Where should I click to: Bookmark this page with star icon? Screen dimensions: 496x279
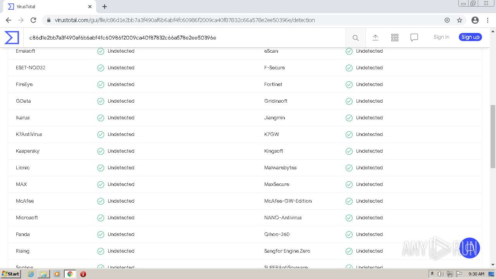click(x=460, y=20)
